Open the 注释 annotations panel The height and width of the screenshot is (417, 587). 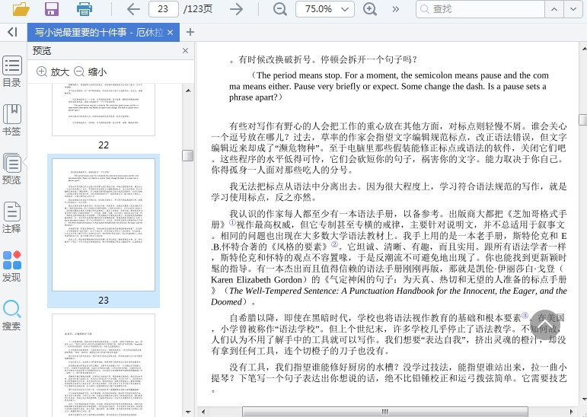click(x=12, y=217)
